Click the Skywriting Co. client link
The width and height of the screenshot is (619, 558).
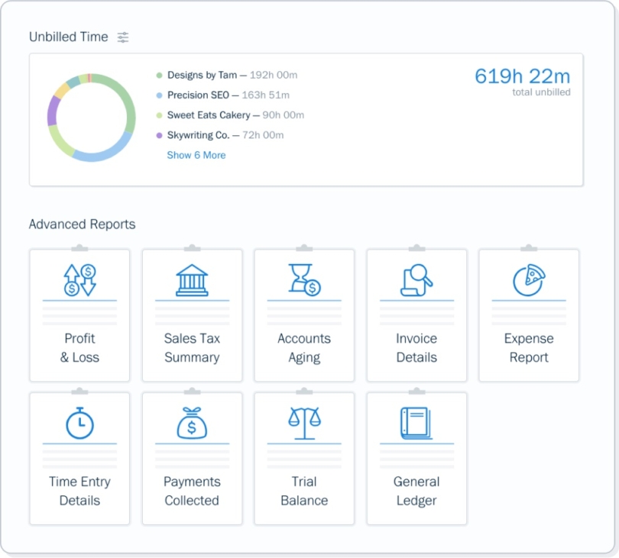pos(200,134)
